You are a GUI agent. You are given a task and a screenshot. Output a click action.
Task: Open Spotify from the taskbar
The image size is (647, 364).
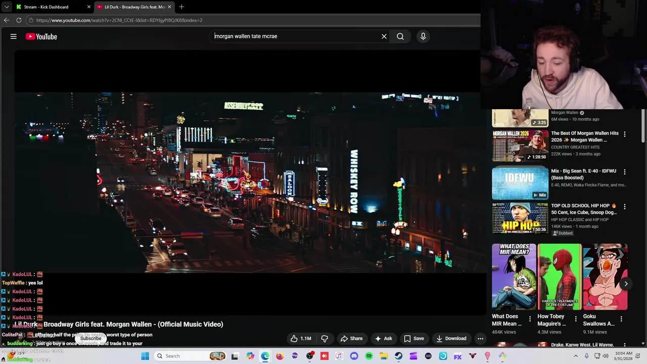pos(369,356)
